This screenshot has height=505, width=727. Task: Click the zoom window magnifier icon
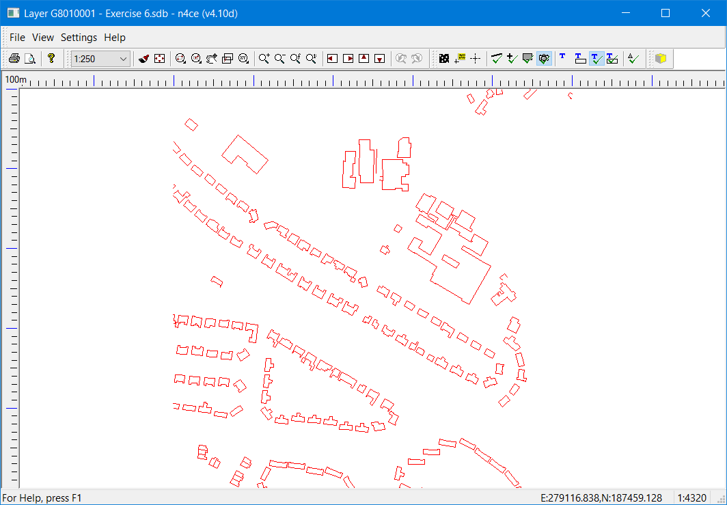(x=180, y=59)
